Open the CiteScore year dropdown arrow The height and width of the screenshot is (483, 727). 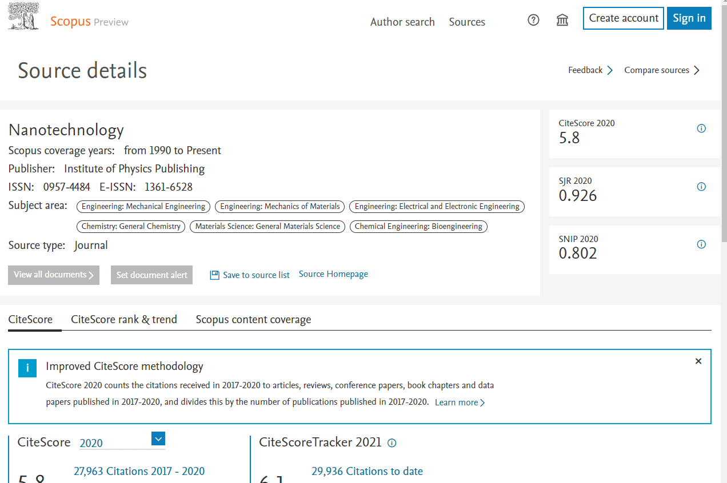(158, 438)
